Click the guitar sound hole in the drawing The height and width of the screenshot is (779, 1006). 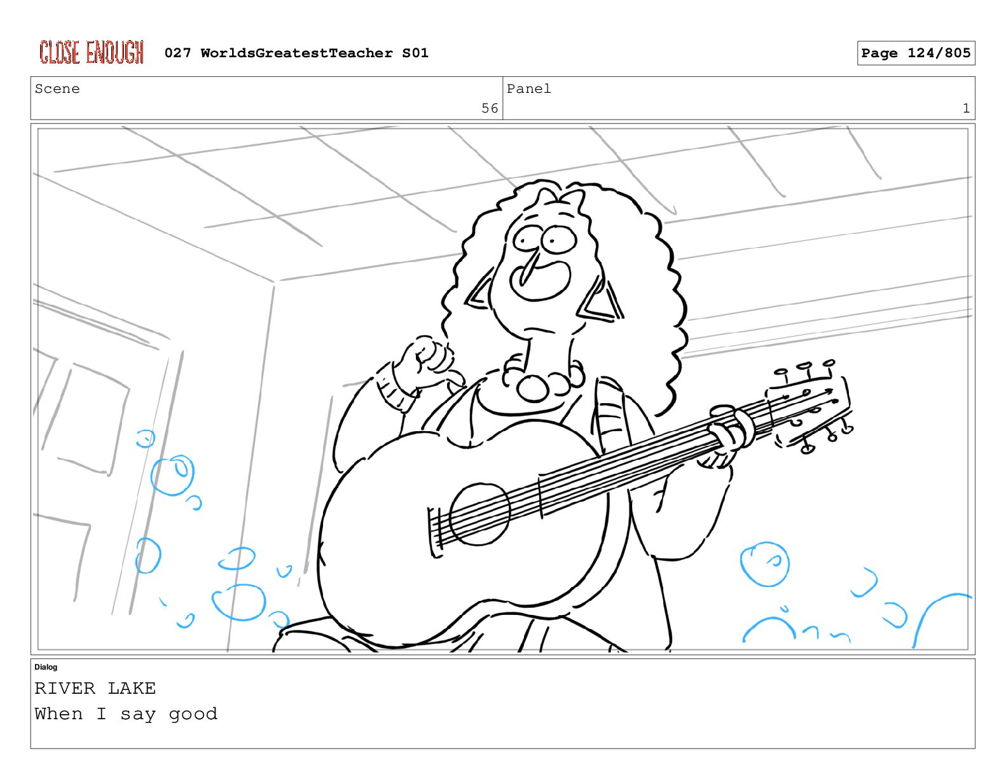coord(480,514)
